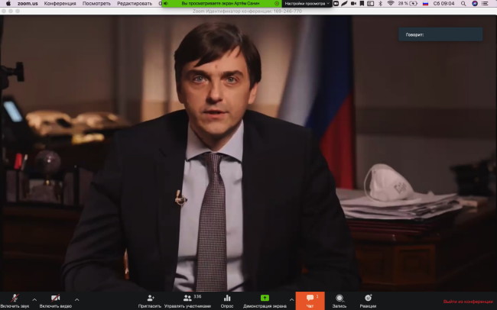The height and width of the screenshot is (310, 497).
Task: Leave via Выйти из конференции link
Action: 467,302
